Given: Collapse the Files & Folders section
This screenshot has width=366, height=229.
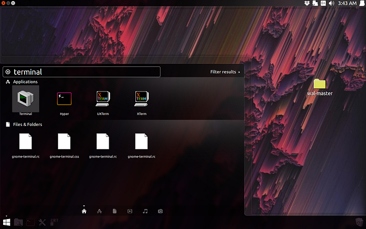Looking at the screenshot, I should [x=28, y=124].
